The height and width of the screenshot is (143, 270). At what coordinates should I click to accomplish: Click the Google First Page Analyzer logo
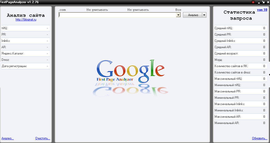pyautogui.click(x=131, y=71)
